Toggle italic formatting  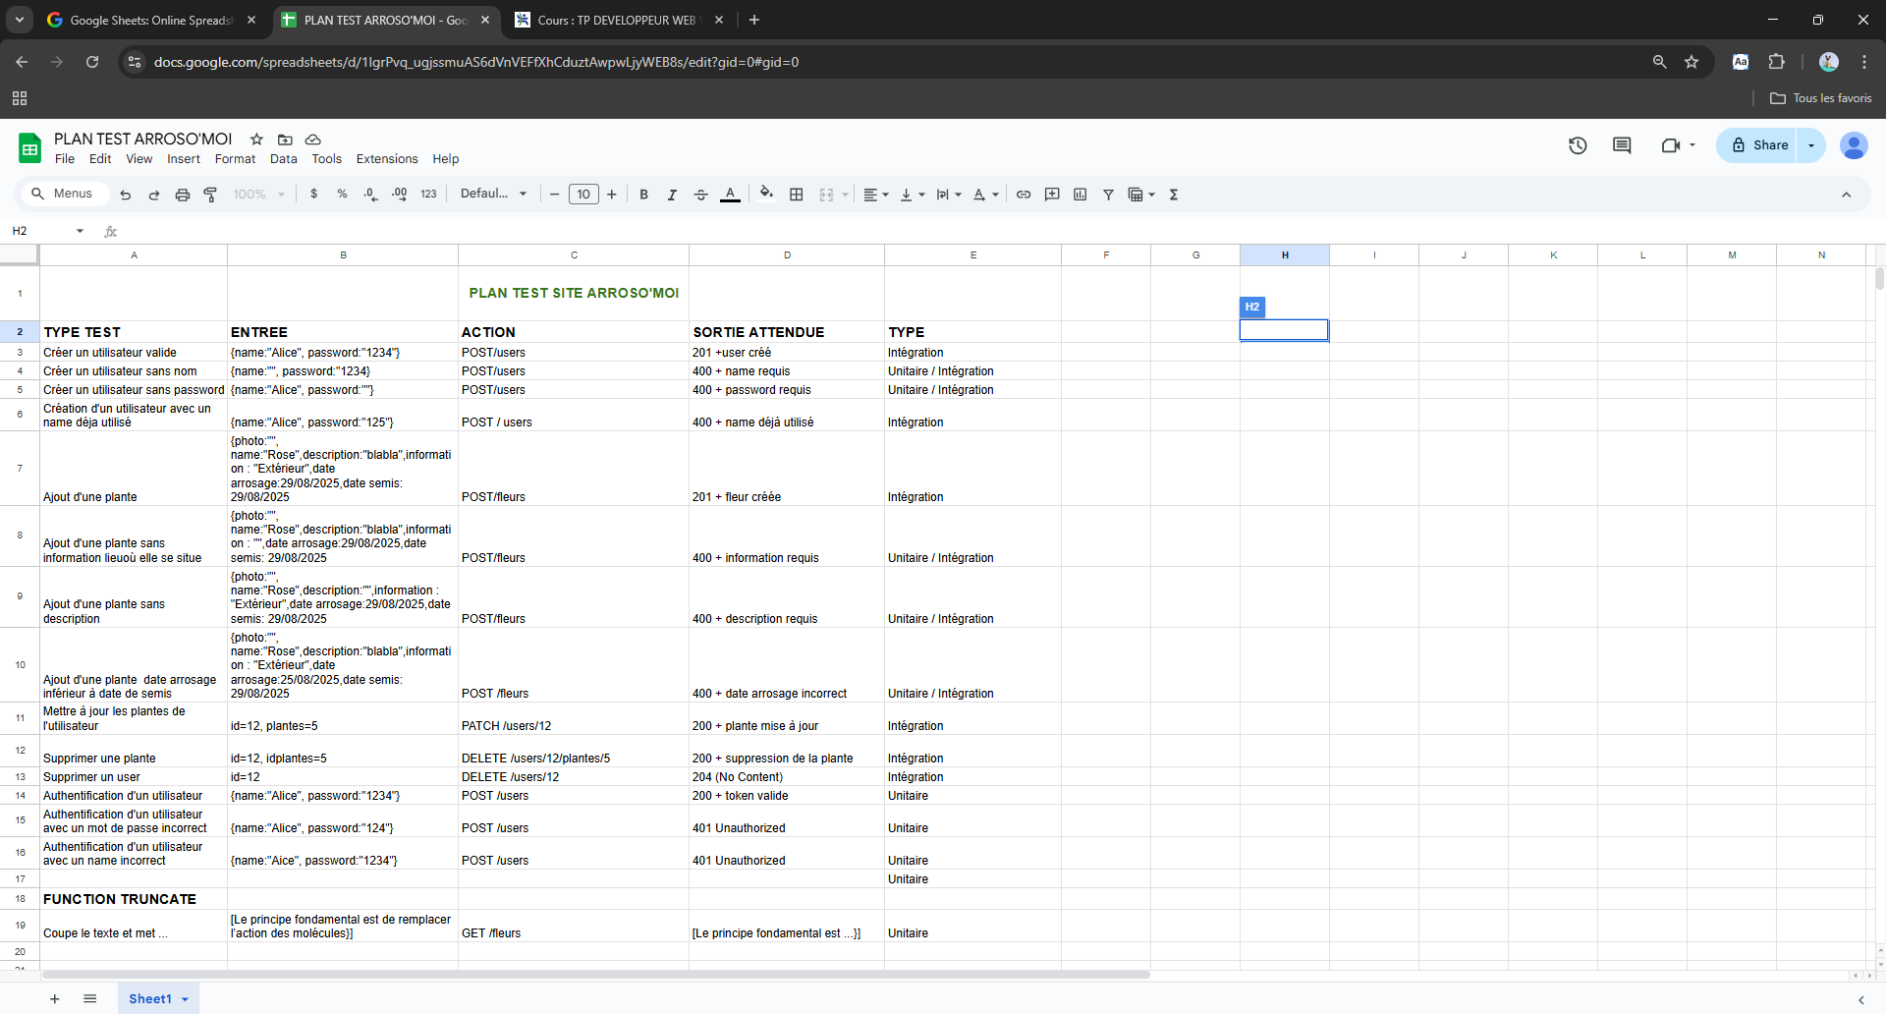click(672, 195)
